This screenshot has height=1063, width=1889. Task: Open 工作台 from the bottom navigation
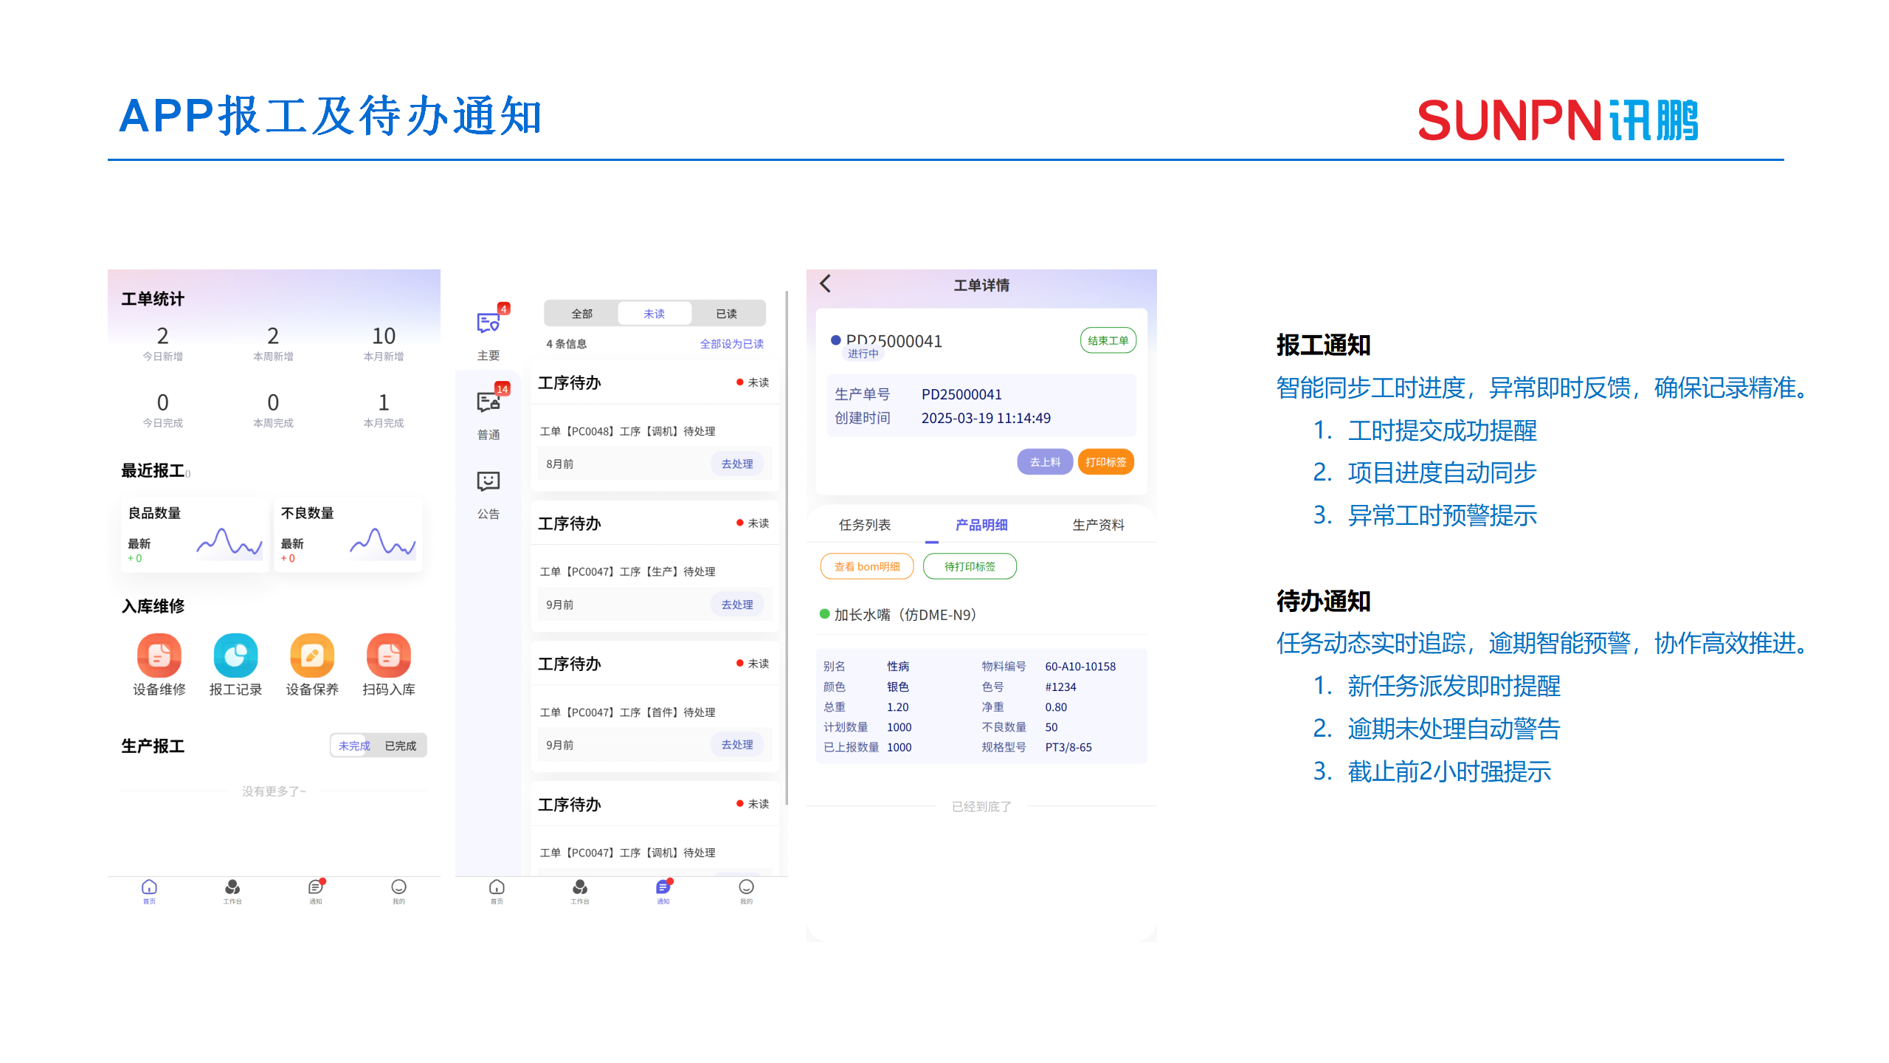(232, 892)
